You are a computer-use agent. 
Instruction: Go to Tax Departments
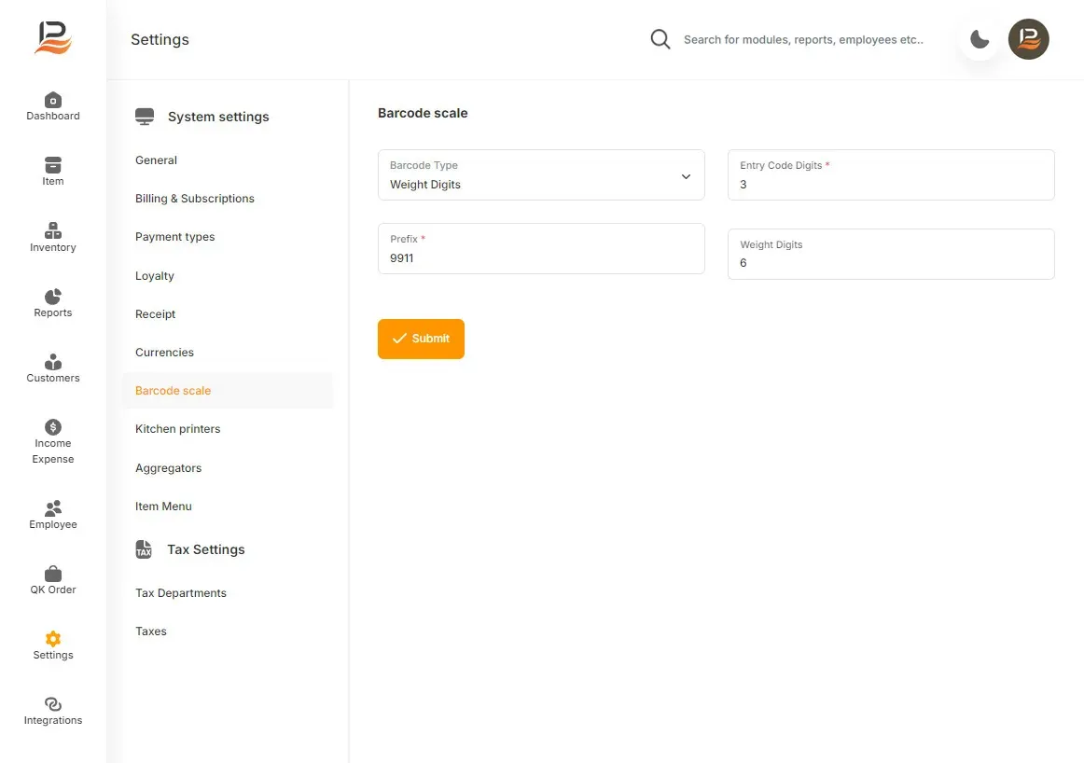[180, 593]
